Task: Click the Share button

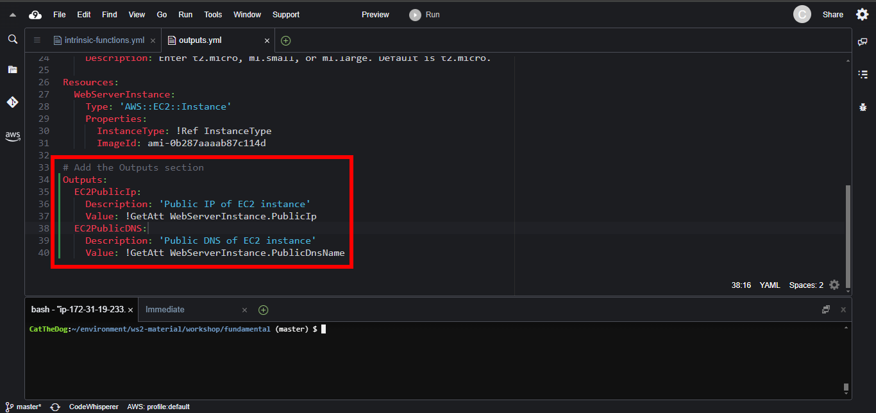Action: [832, 15]
